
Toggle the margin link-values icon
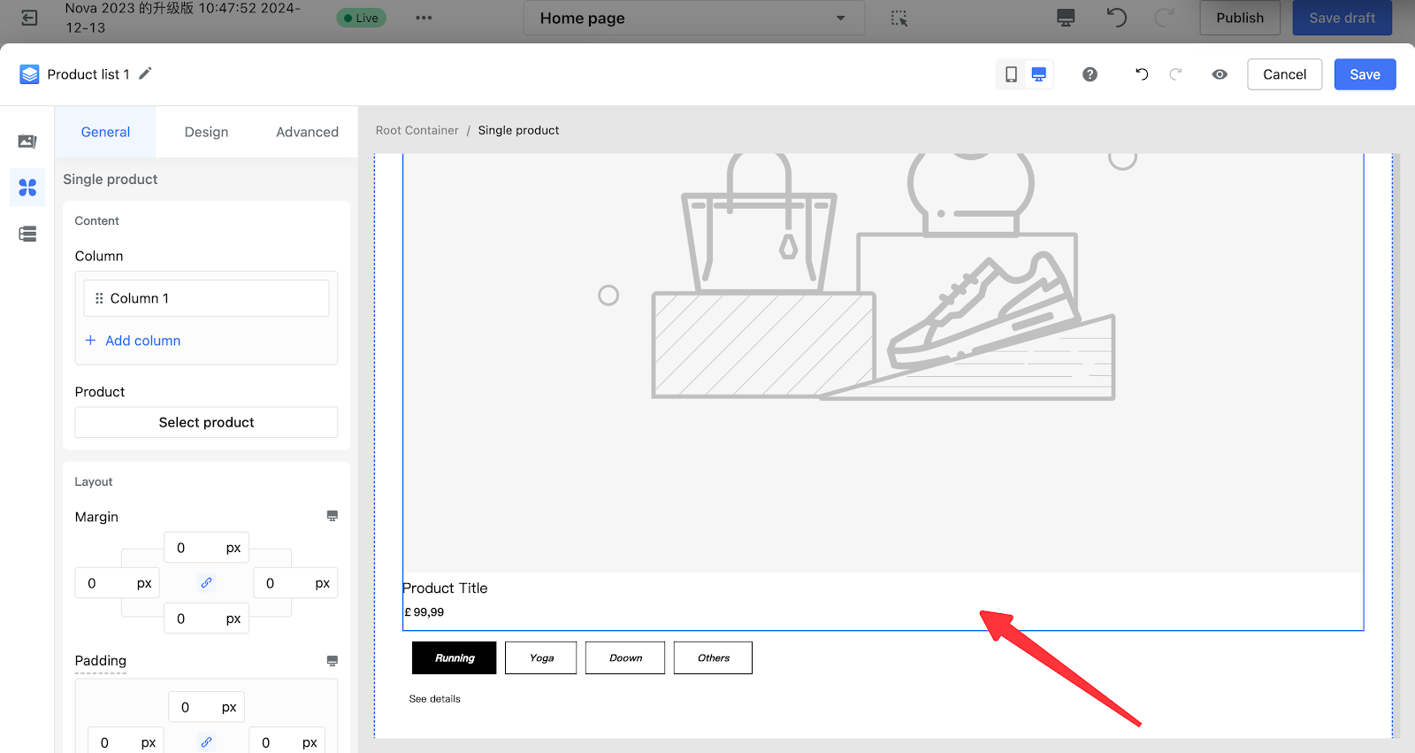pos(206,583)
